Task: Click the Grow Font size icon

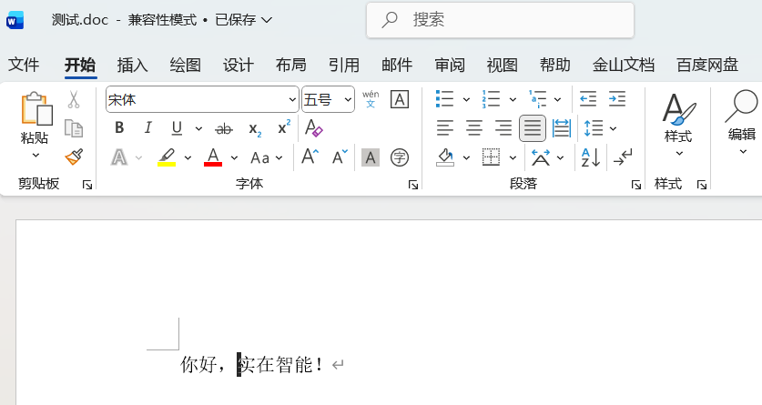Action: pyautogui.click(x=310, y=157)
